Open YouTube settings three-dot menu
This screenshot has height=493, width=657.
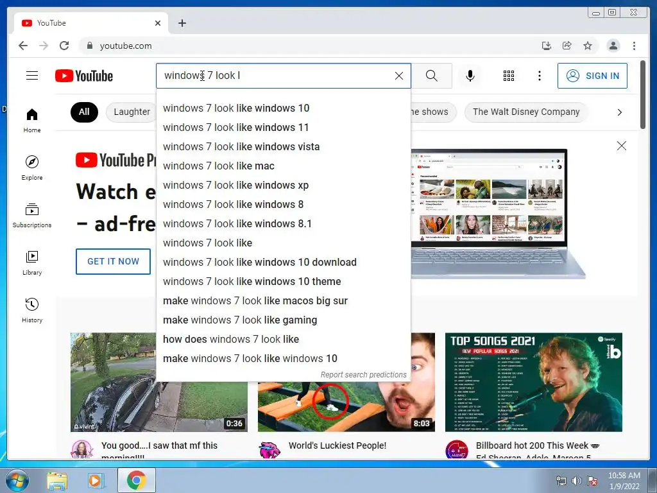539,76
